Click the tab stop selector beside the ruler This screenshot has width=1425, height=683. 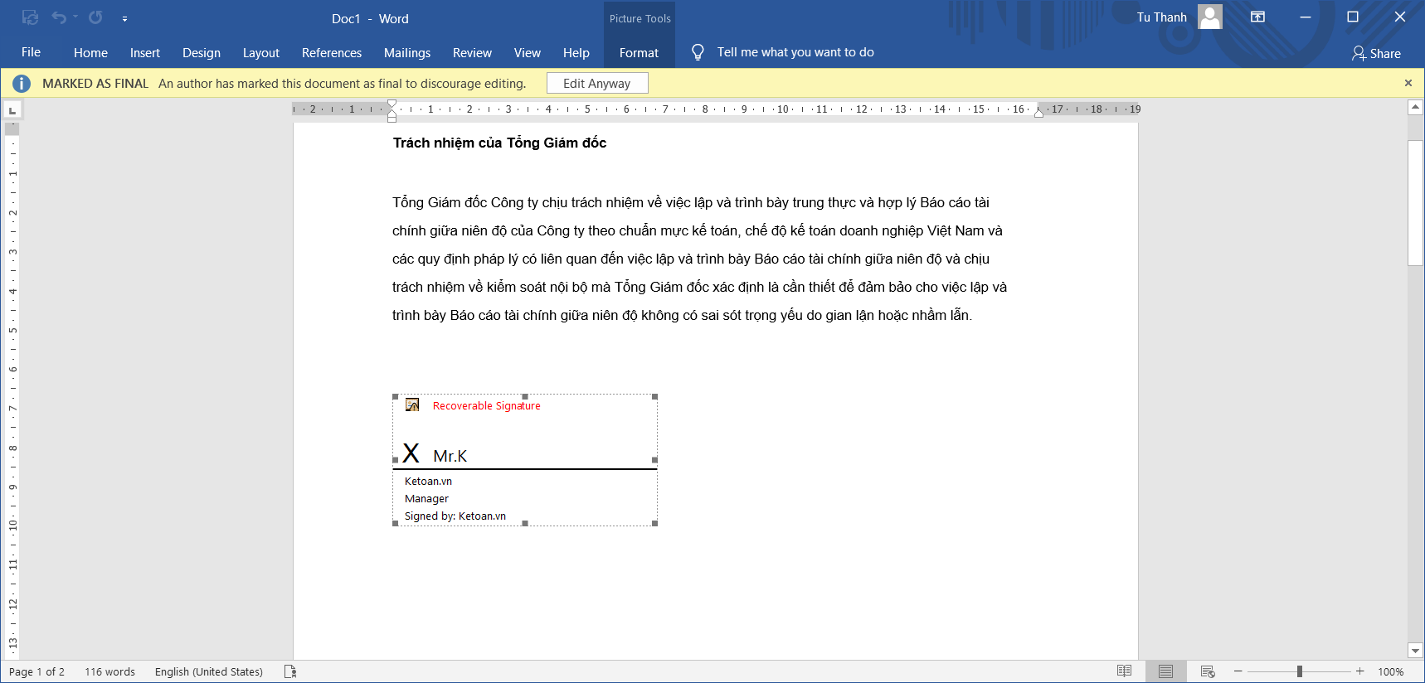12,109
